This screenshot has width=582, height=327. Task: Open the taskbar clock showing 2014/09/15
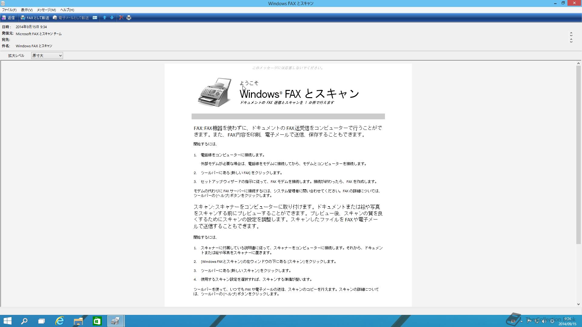tap(567, 321)
